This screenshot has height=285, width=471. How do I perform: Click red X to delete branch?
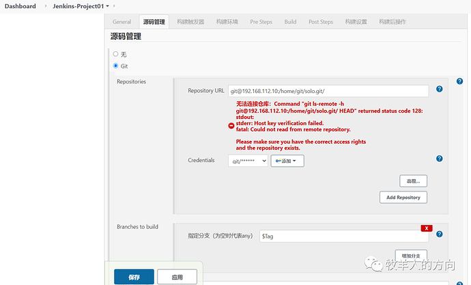(427, 228)
